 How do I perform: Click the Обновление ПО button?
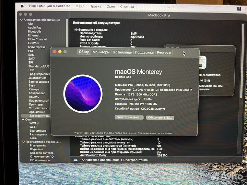point(160,118)
